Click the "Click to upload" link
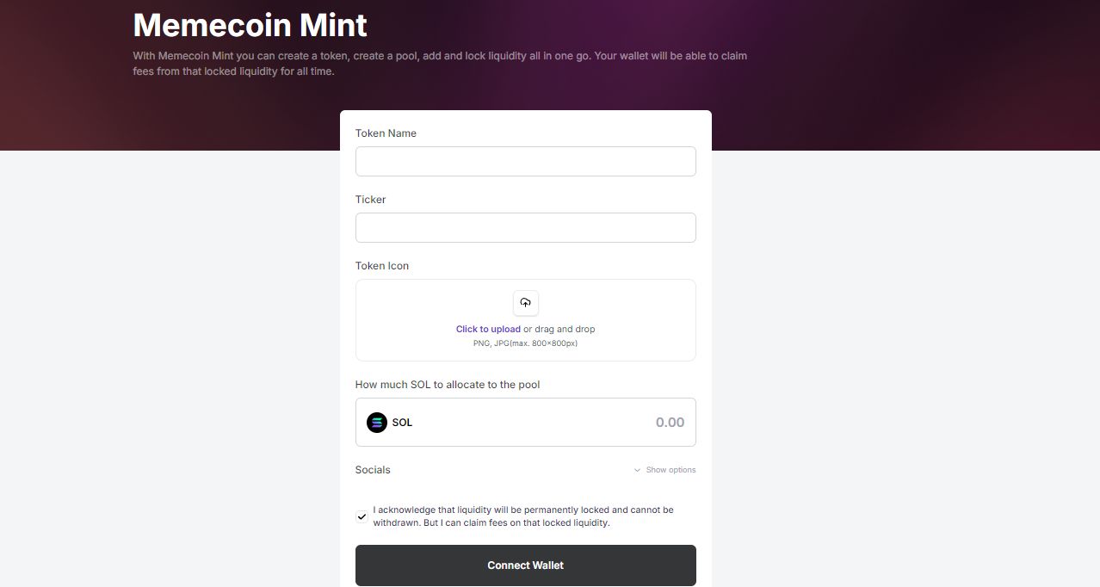The width and height of the screenshot is (1100, 587). point(488,329)
